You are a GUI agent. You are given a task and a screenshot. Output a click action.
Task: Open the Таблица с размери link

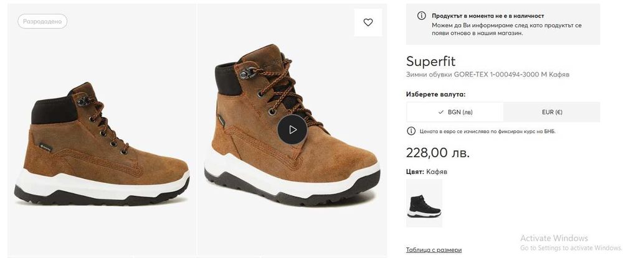434,250
